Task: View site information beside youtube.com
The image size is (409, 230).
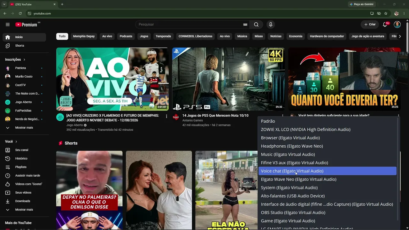Action: point(29,13)
